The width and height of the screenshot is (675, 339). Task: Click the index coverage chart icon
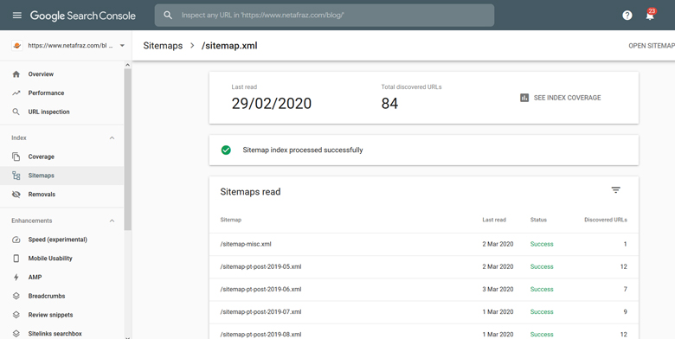tap(524, 98)
